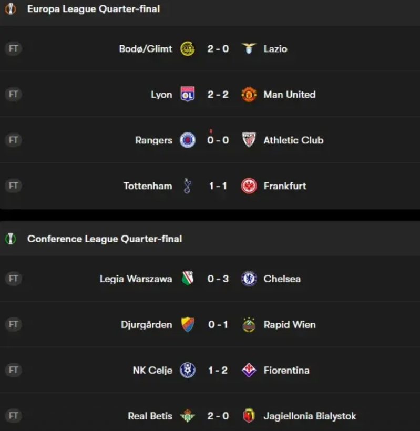Click the Bodø/Glimt club crest
420x431 pixels.
pos(188,49)
